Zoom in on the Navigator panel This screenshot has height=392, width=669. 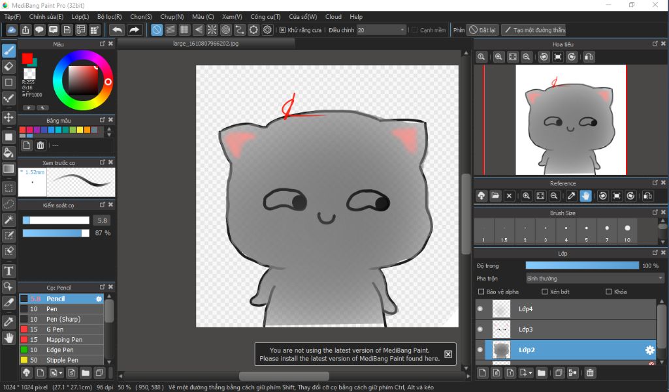click(498, 57)
